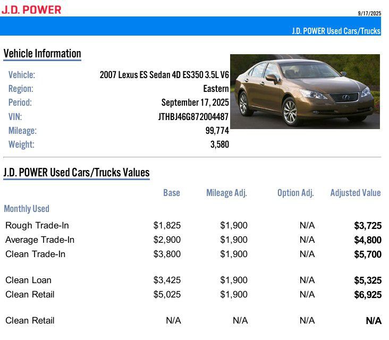Image resolution: width=389 pixels, height=340 pixels.
Task: Select Clean Trade-In option adjustment N/A
Action: pyautogui.click(x=307, y=254)
